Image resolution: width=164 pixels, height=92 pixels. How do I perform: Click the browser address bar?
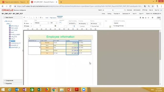[x=79, y=6]
